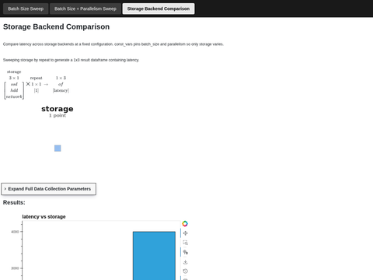Screen dimensions: 373x280
Task: Open the Bokeh logo link in plot toolbar
Action: click(x=185, y=223)
